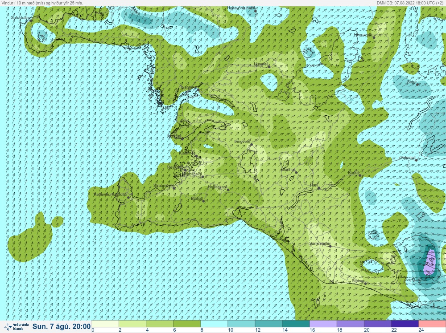Click the 22–24 m/s legend color swatch
This screenshot has height=333, width=446.
click(405, 324)
